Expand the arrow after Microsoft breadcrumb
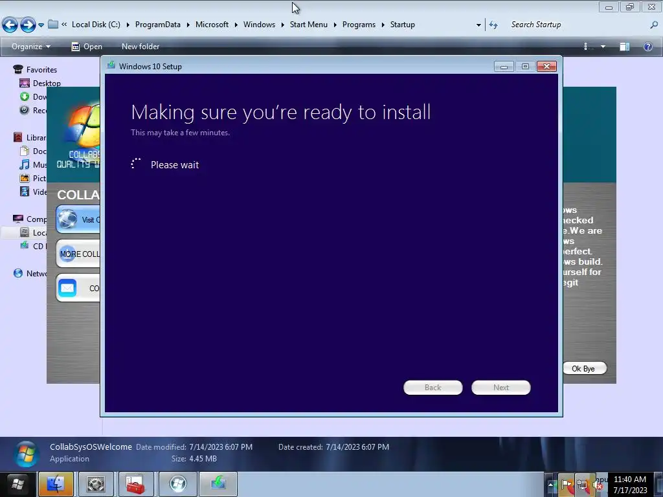The width and height of the screenshot is (663, 497). 236,25
